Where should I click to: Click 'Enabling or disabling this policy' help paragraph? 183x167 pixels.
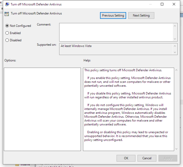pos(126,136)
